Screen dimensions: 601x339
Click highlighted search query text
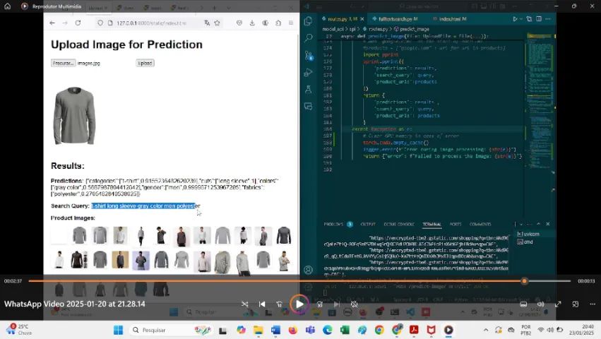point(143,206)
